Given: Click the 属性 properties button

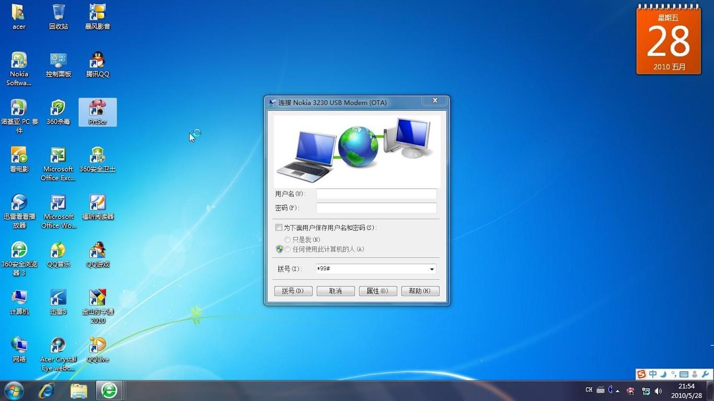Looking at the screenshot, I should (x=377, y=291).
